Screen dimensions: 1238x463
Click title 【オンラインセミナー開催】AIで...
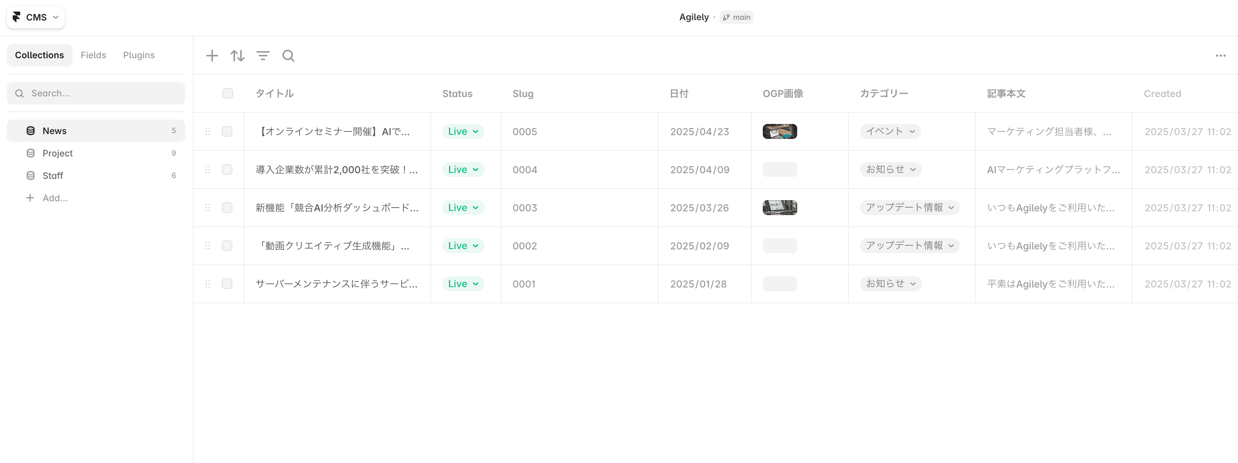[x=332, y=131]
